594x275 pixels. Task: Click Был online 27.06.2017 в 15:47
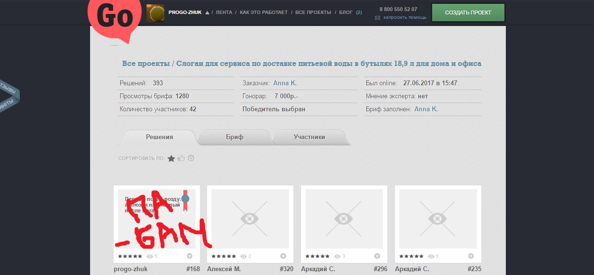pyautogui.click(x=411, y=83)
